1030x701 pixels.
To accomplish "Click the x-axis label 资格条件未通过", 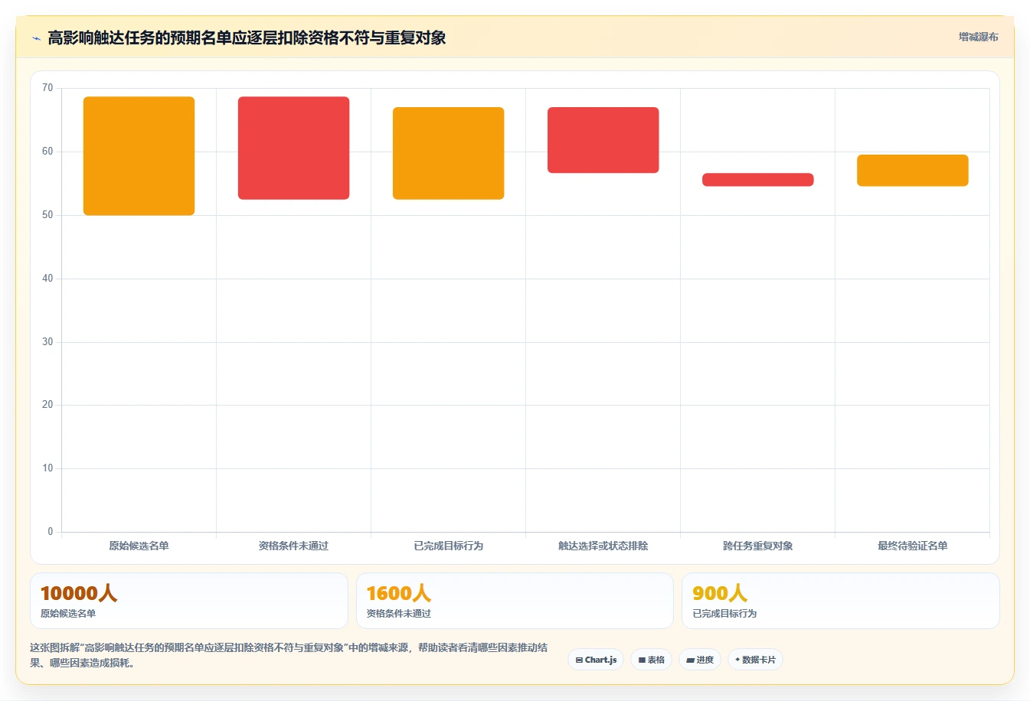I will 293,546.
